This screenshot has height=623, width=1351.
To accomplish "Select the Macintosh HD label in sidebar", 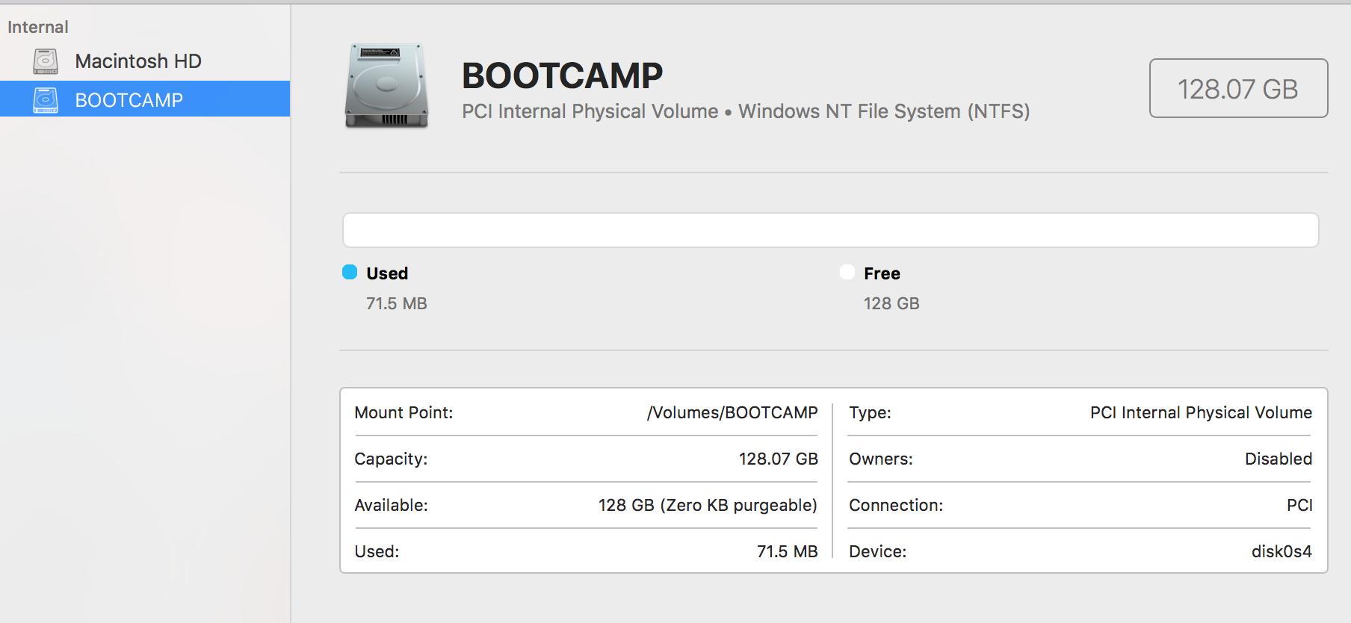I will click(138, 61).
